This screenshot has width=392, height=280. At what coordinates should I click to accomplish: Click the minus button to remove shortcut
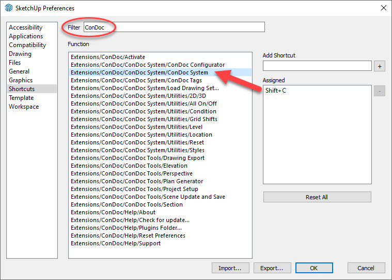pyautogui.click(x=380, y=91)
